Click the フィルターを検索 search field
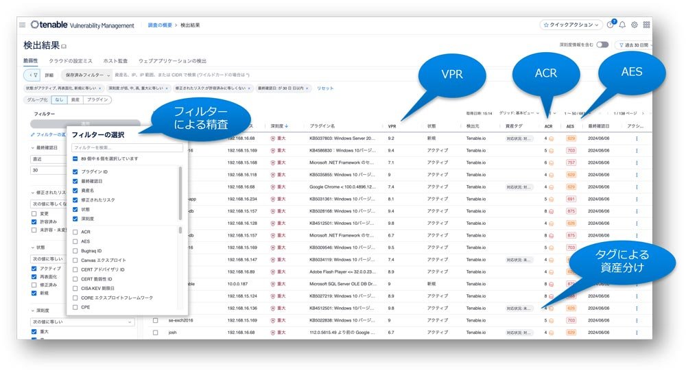 click(x=127, y=147)
